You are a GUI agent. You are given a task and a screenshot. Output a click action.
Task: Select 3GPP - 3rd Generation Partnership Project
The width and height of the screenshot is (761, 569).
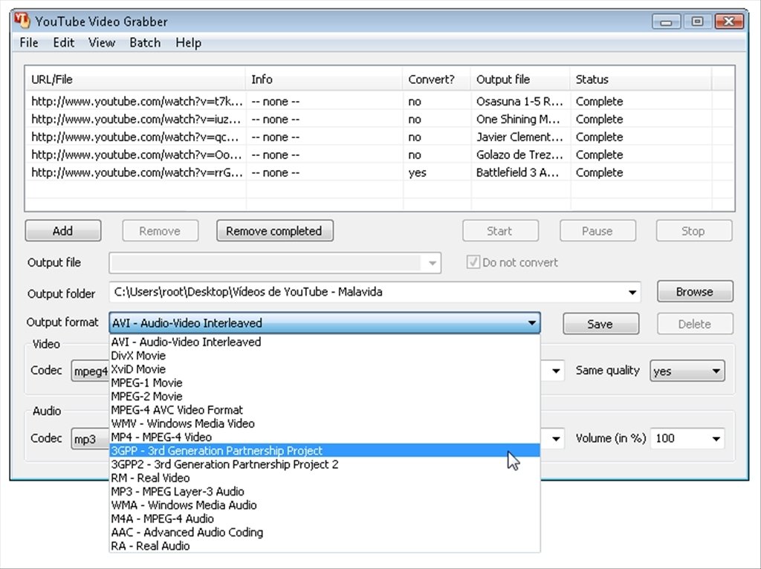coord(325,451)
